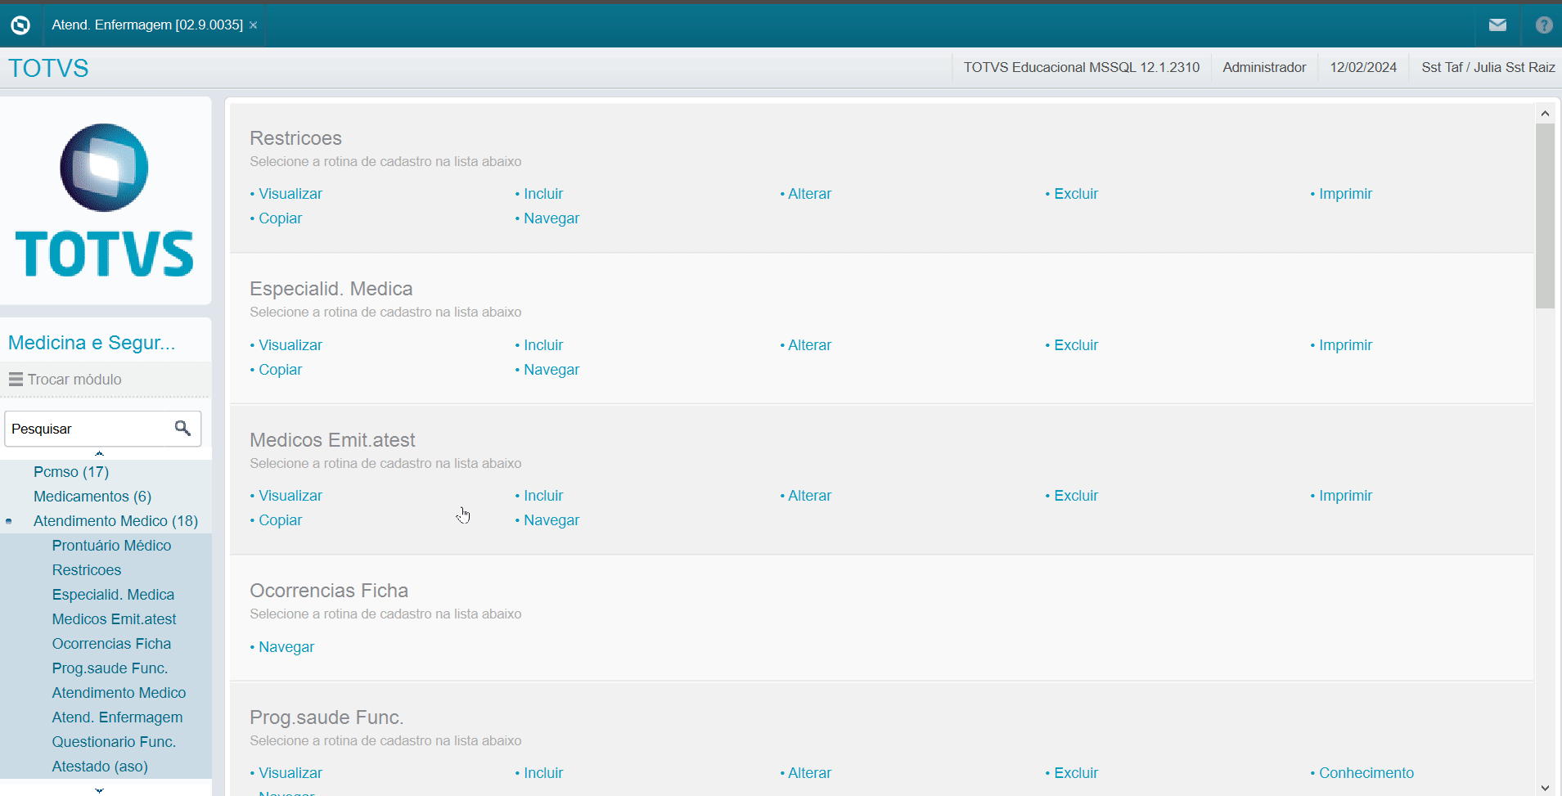Click Navegar under Ocorrencias Ficha
This screenshot has width=1562, height=796.
(x=286, y=647)
